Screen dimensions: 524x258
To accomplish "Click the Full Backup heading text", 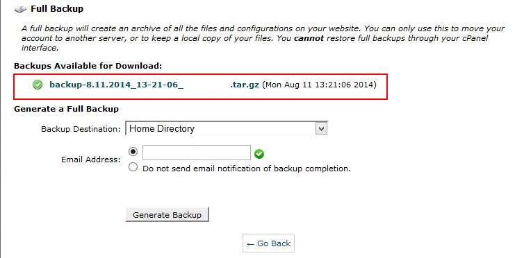I will click(57, 8).
